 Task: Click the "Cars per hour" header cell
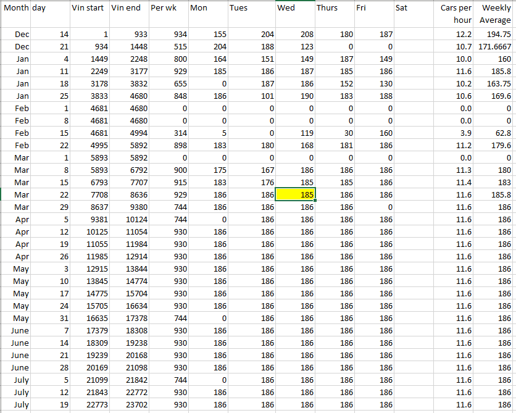454,14
